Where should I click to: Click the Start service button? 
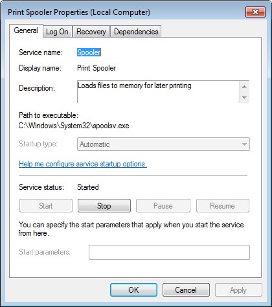[x=46, y=206]
